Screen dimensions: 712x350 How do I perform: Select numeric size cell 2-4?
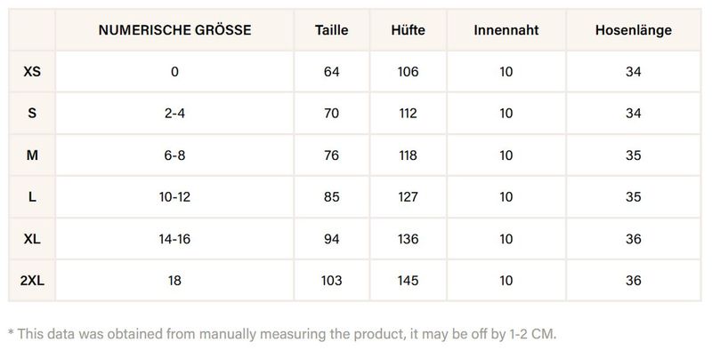tap(174, 114)
